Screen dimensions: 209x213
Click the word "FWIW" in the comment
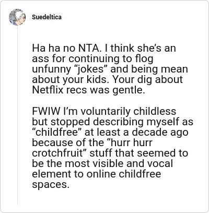46,111
